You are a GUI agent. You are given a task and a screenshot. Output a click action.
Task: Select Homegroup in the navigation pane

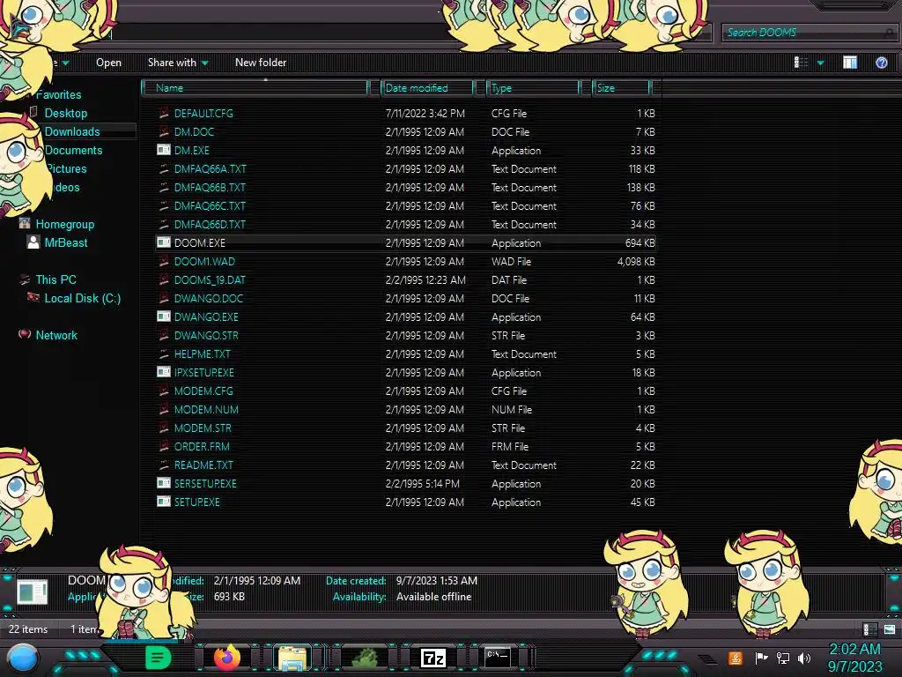65,224
